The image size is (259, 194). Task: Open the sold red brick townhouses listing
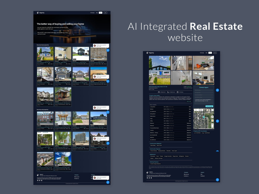click(x=45, y=118)
